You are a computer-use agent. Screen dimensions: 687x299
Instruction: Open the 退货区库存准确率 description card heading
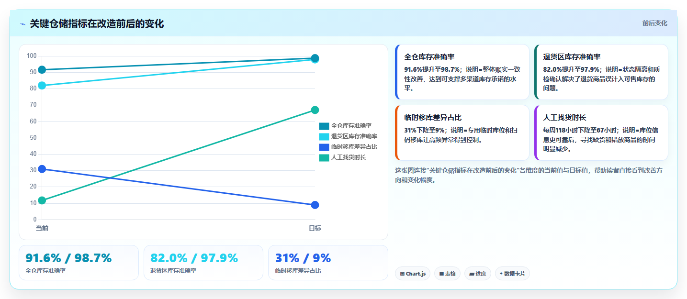tap(572, 56)
